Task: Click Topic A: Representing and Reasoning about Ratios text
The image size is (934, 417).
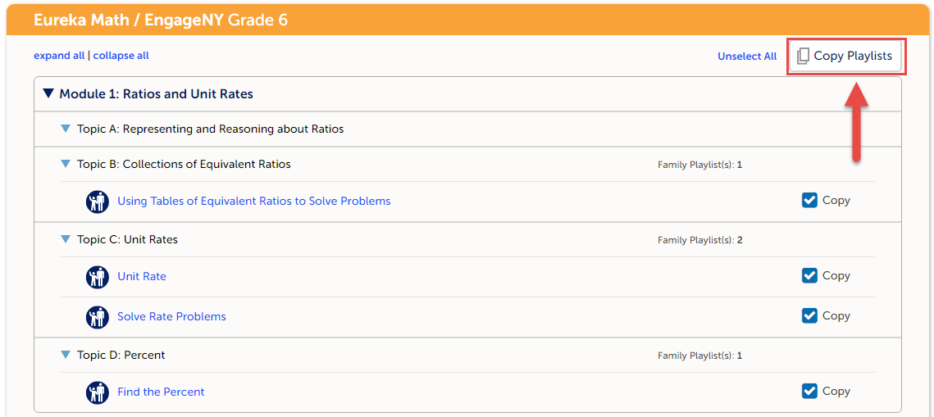Action: (210, 129)
